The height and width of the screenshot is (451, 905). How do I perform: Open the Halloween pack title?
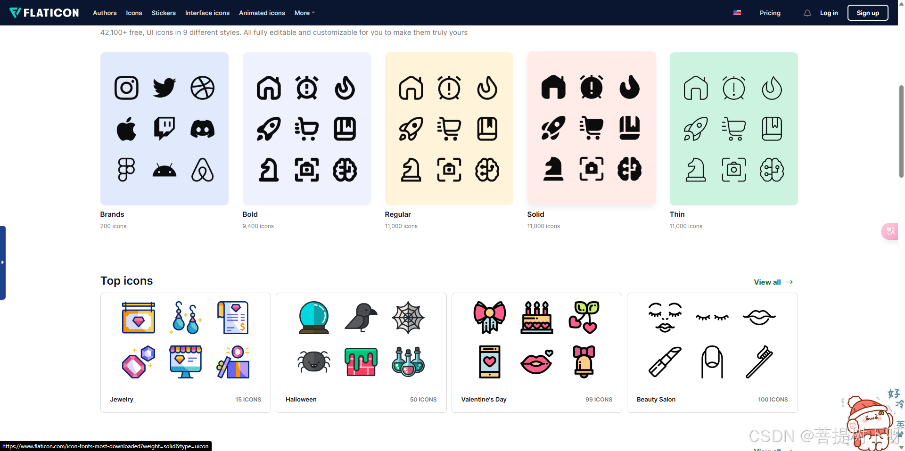click(301, 399)
